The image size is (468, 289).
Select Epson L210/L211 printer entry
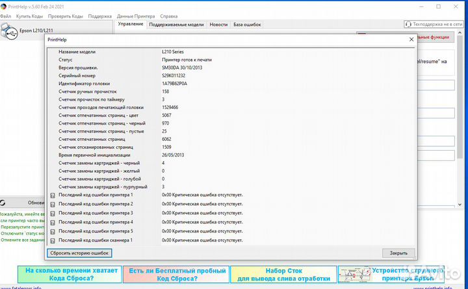[57, 31]
